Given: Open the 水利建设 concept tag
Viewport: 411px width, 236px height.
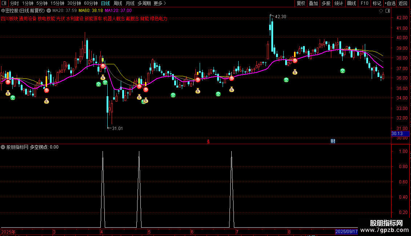Looking at the screenshot, I should click(x=75, y=19).
